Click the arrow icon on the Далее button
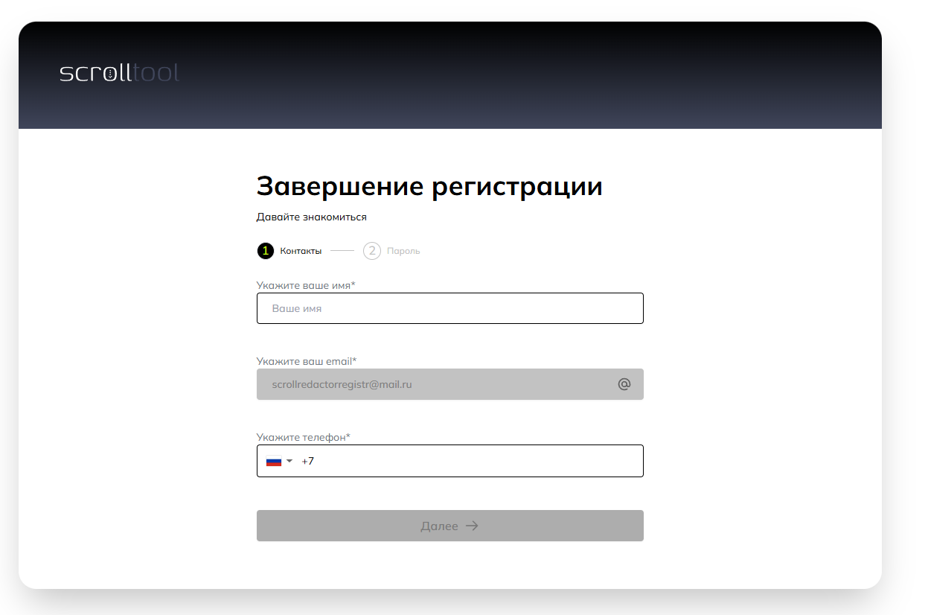This screenshot has height=615, width=928. (472, 526)
